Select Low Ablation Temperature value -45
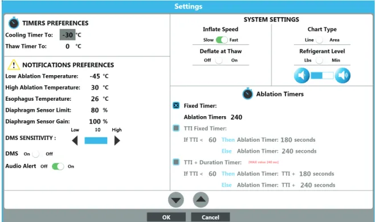 95,76
